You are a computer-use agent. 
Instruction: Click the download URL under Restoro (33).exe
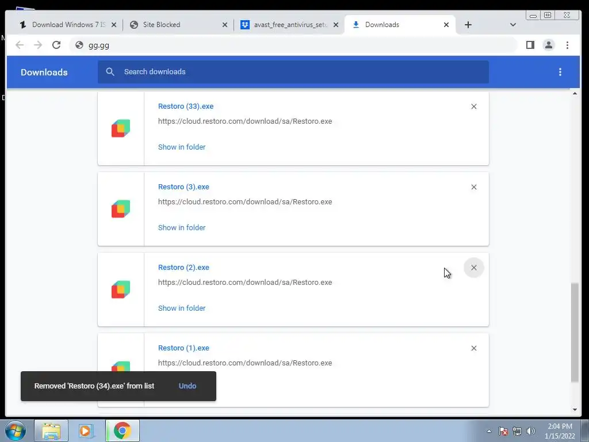coord(245,121)
